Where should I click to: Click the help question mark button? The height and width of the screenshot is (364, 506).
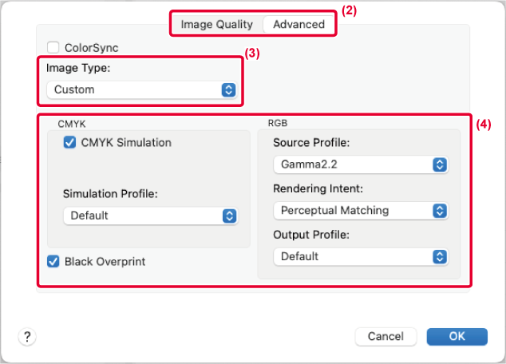(x=25, y=336)
